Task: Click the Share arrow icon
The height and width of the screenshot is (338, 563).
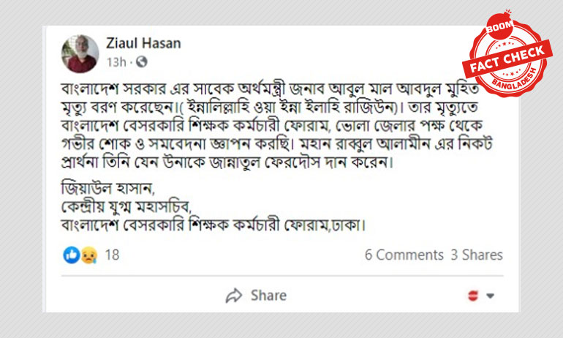Action: (234, 296)
